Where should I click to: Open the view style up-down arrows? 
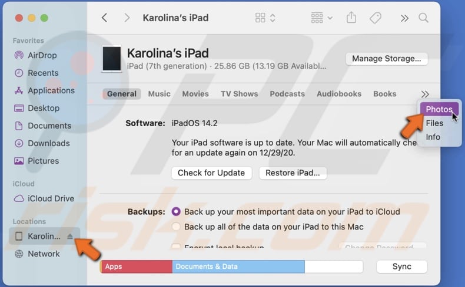pos(273,18)
